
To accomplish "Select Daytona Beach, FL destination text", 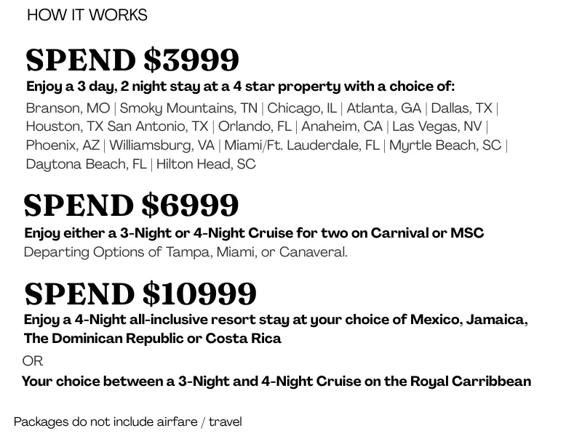I will click(86, 164).
